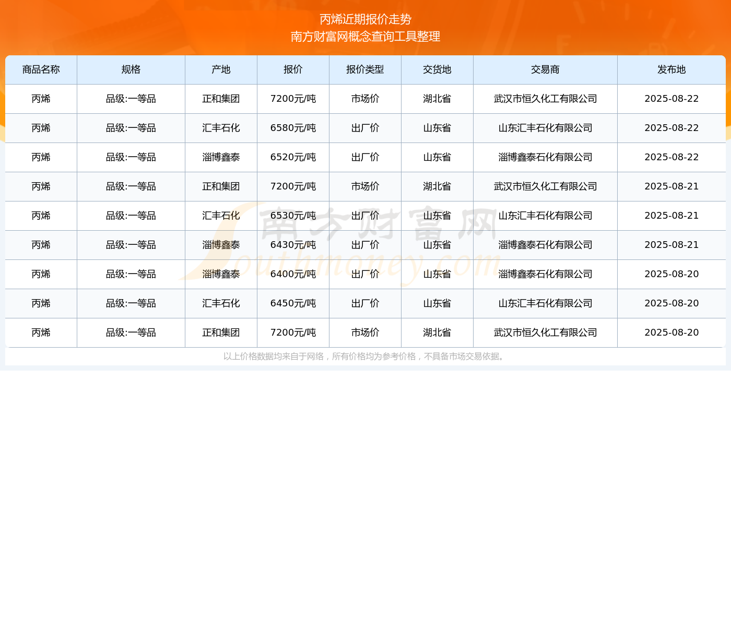Image resolution: width=731 pixels, height=629 pixels.
Task: Click 正和集团 origin in the last row
Action: 221,333
